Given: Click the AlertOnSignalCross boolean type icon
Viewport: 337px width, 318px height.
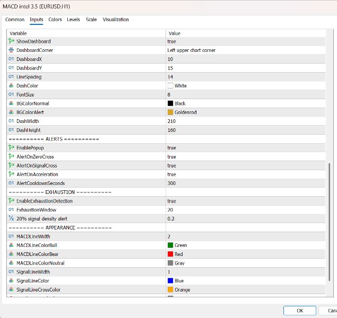Looking at the screenshot, I should [x=11, y=165].
